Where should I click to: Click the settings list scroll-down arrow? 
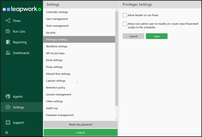tap(116, 119)
